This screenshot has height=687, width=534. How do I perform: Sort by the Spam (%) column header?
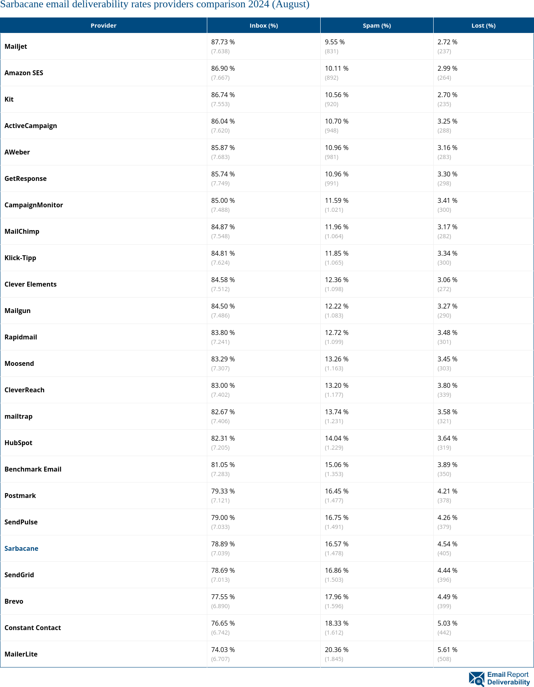click(377, 26)
